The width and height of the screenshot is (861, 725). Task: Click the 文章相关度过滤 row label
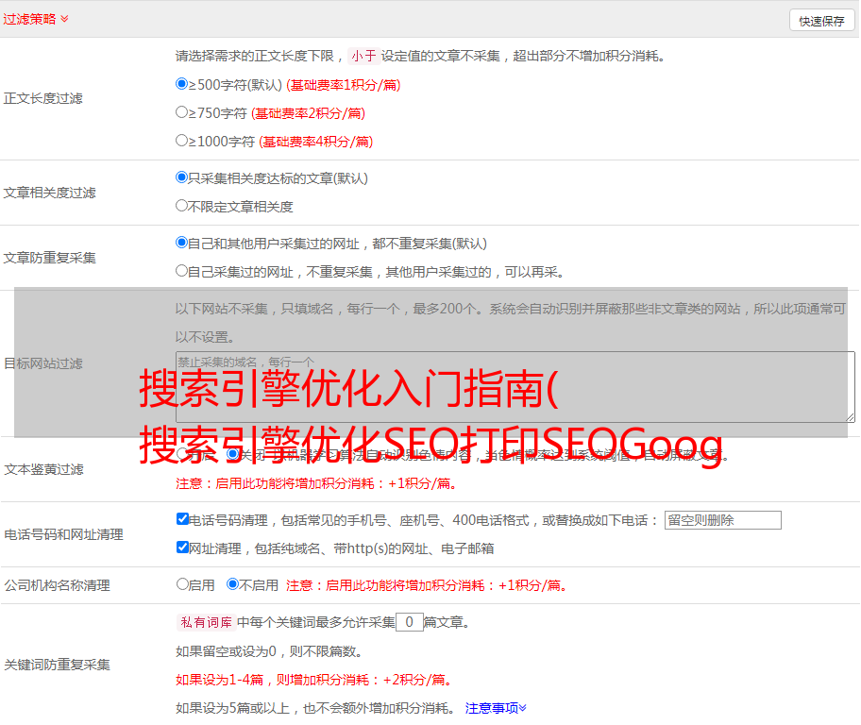tap(50, 193)
